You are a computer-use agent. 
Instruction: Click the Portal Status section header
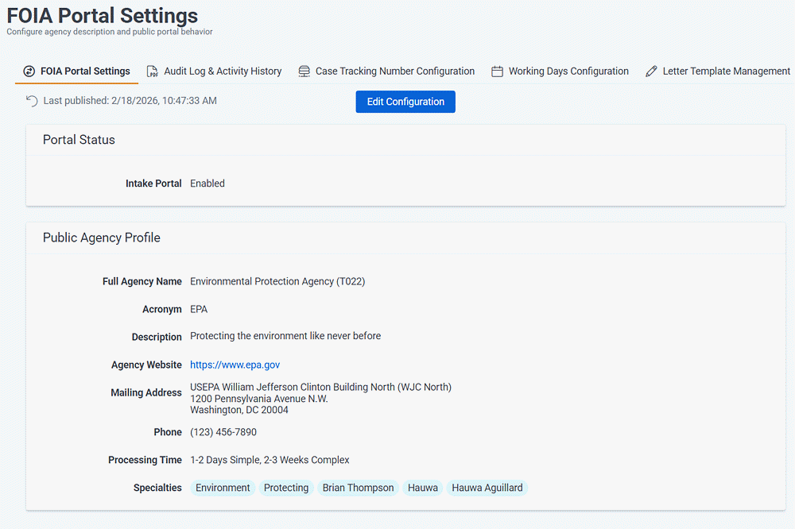click(x=79, y=139)
